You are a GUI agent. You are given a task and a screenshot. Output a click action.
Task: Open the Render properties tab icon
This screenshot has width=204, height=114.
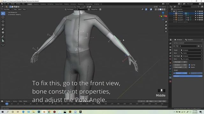point(170,47)
